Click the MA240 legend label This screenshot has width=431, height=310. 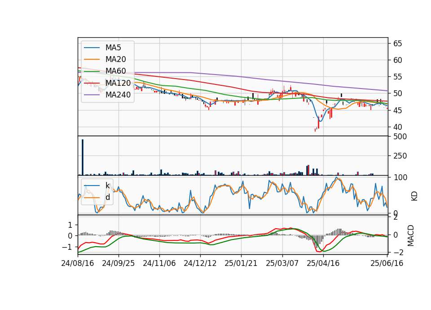(118, 95)
